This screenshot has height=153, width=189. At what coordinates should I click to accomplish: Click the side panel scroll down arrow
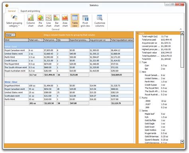point(182,142)
